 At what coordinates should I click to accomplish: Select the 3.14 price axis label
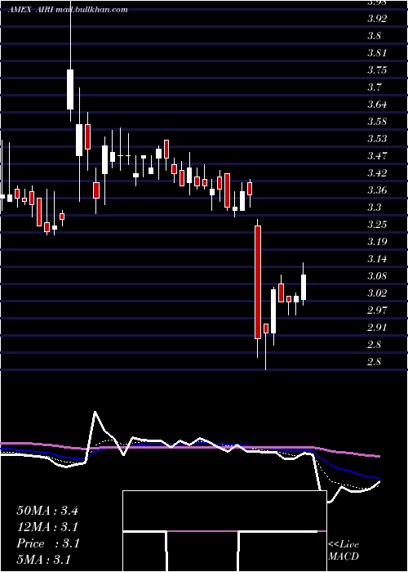pyautogui.click(x=377, y=259)
